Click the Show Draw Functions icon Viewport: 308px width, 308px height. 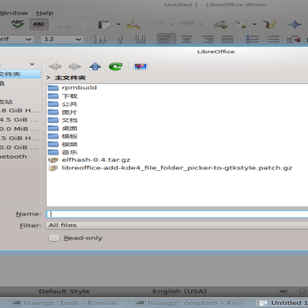[269, 25]
